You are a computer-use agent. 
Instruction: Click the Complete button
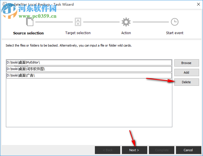pyautogui.click(x=161, y=150)
